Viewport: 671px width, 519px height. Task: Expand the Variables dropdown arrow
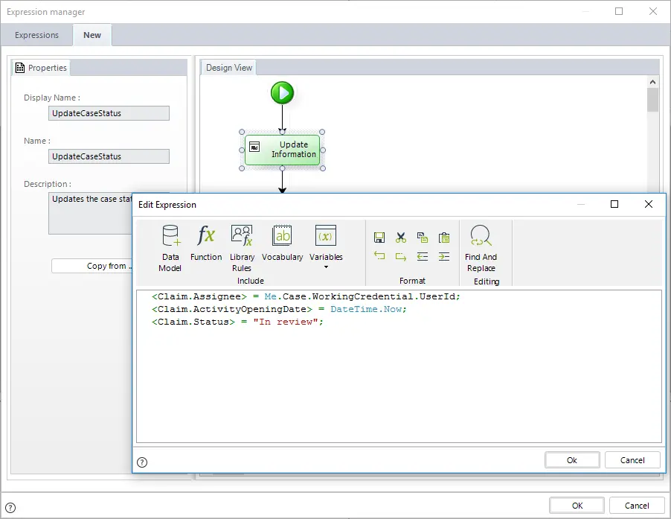[326, 267]
